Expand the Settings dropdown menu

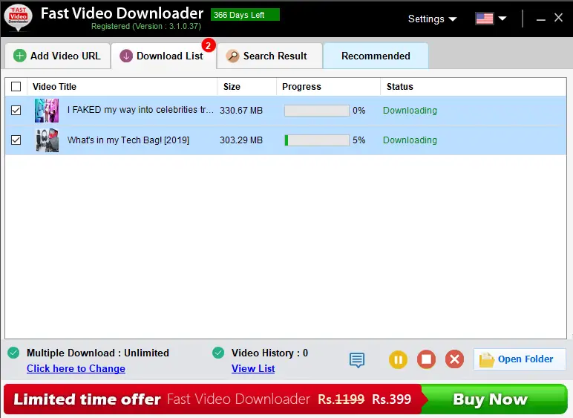(432, 19)
